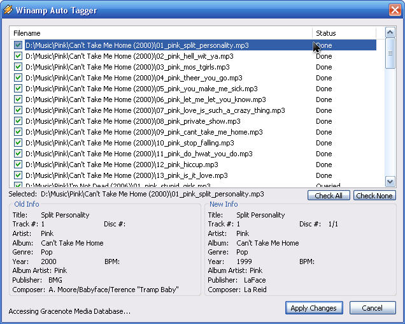
Task: Click the scrollbar up arrow
Action: pos(390,33)
